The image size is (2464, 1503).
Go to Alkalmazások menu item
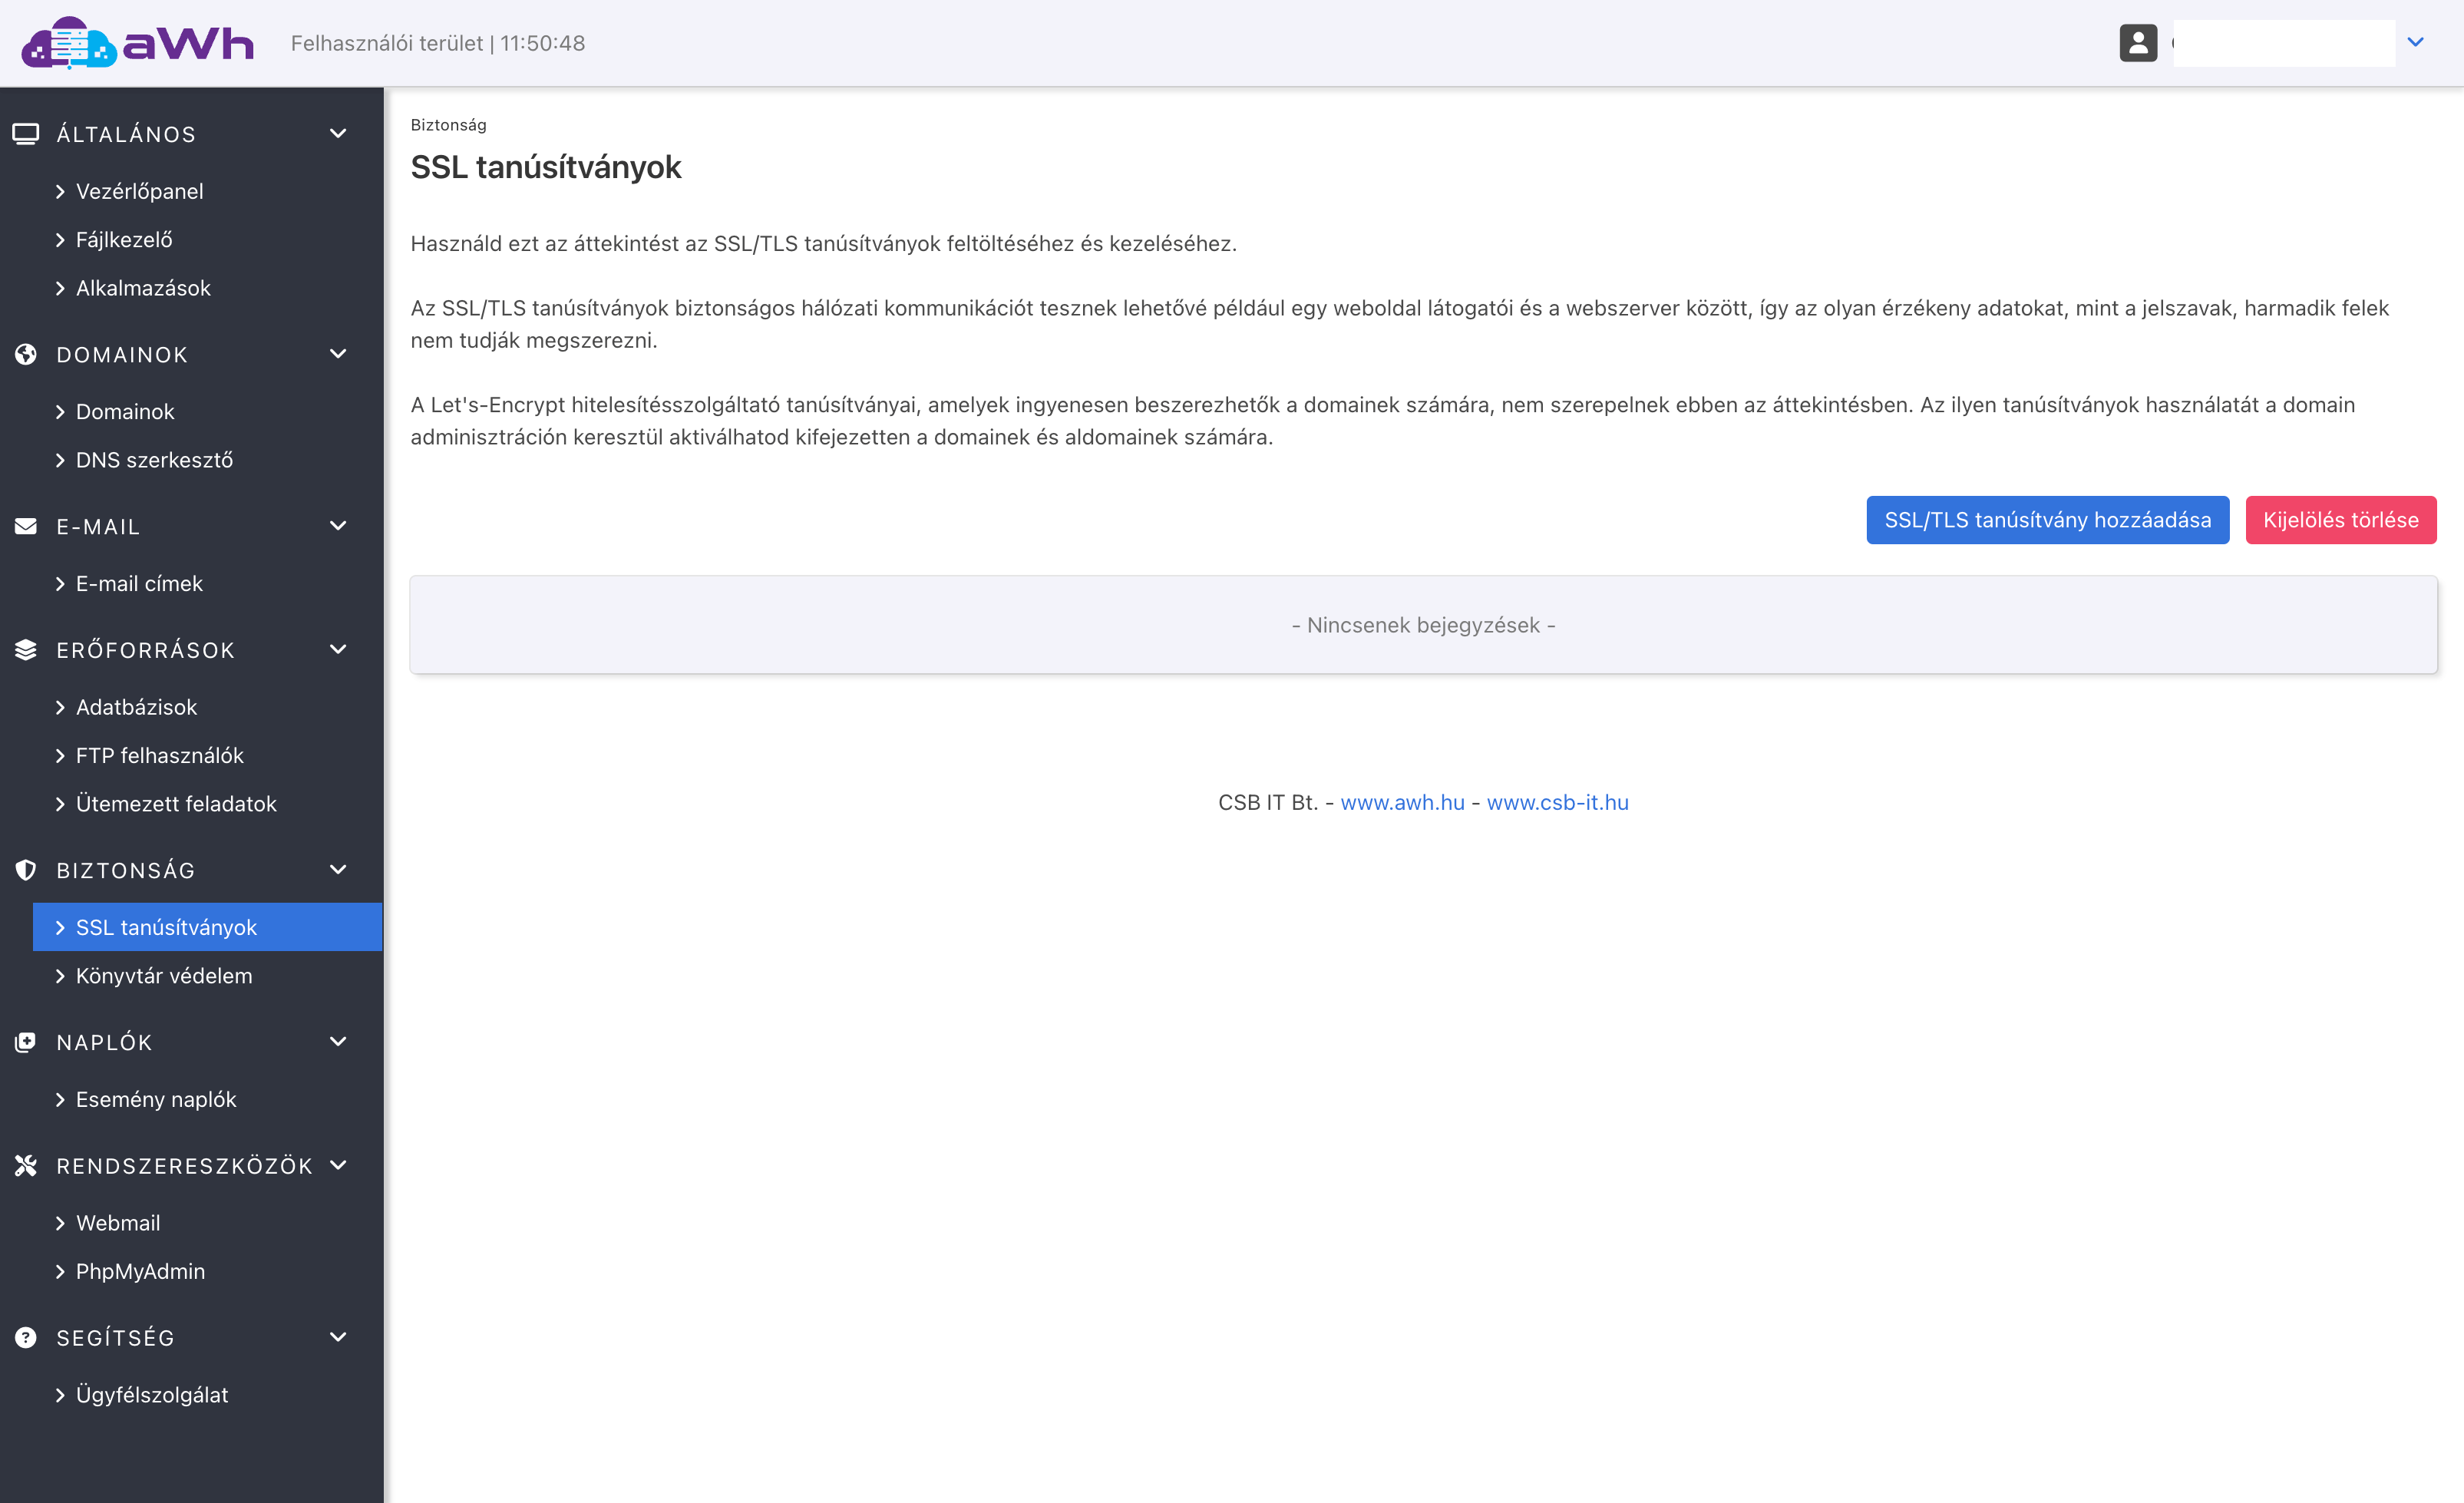tap(207, 288)
